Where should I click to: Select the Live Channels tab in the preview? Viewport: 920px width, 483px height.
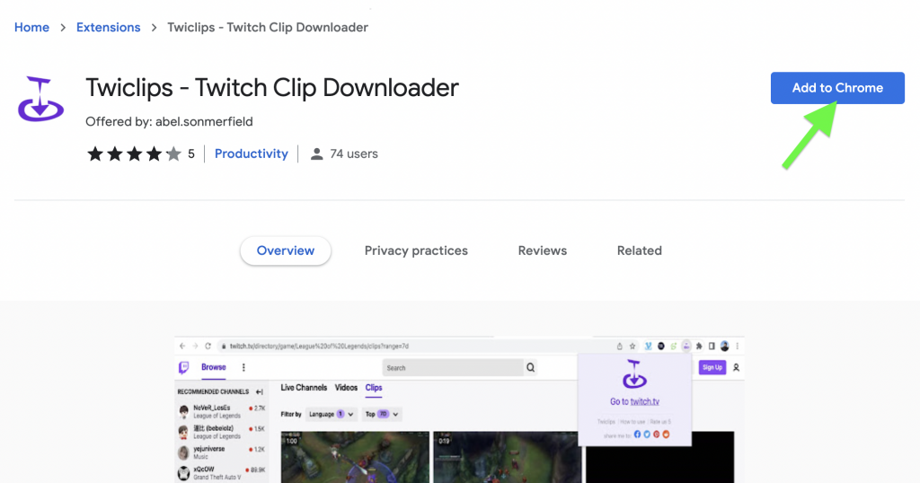tap(304, 388)
